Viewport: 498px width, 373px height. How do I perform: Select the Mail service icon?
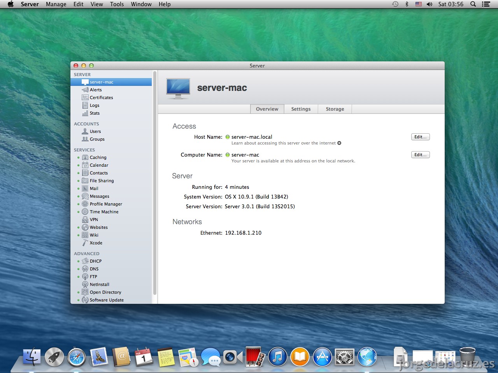(x=85, y=188)
